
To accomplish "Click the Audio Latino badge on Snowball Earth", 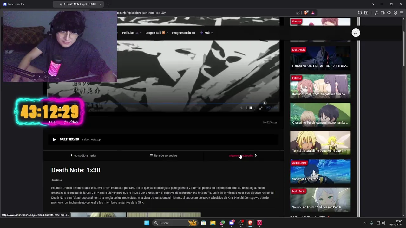I will pos(299,163).
